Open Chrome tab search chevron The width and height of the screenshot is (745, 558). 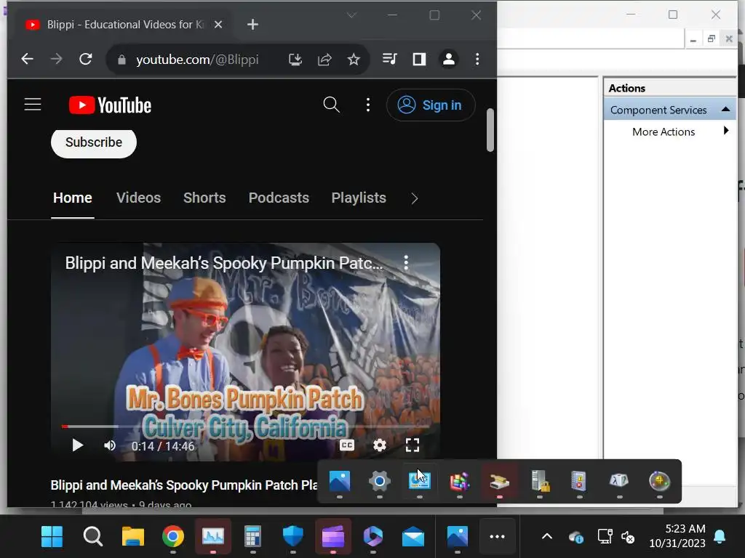(351, 15)
